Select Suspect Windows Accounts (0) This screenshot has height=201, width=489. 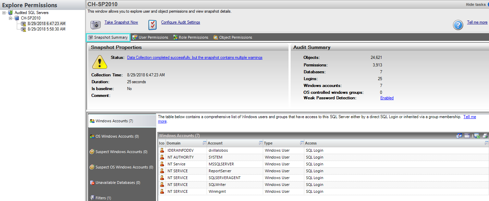coord(122,152)
